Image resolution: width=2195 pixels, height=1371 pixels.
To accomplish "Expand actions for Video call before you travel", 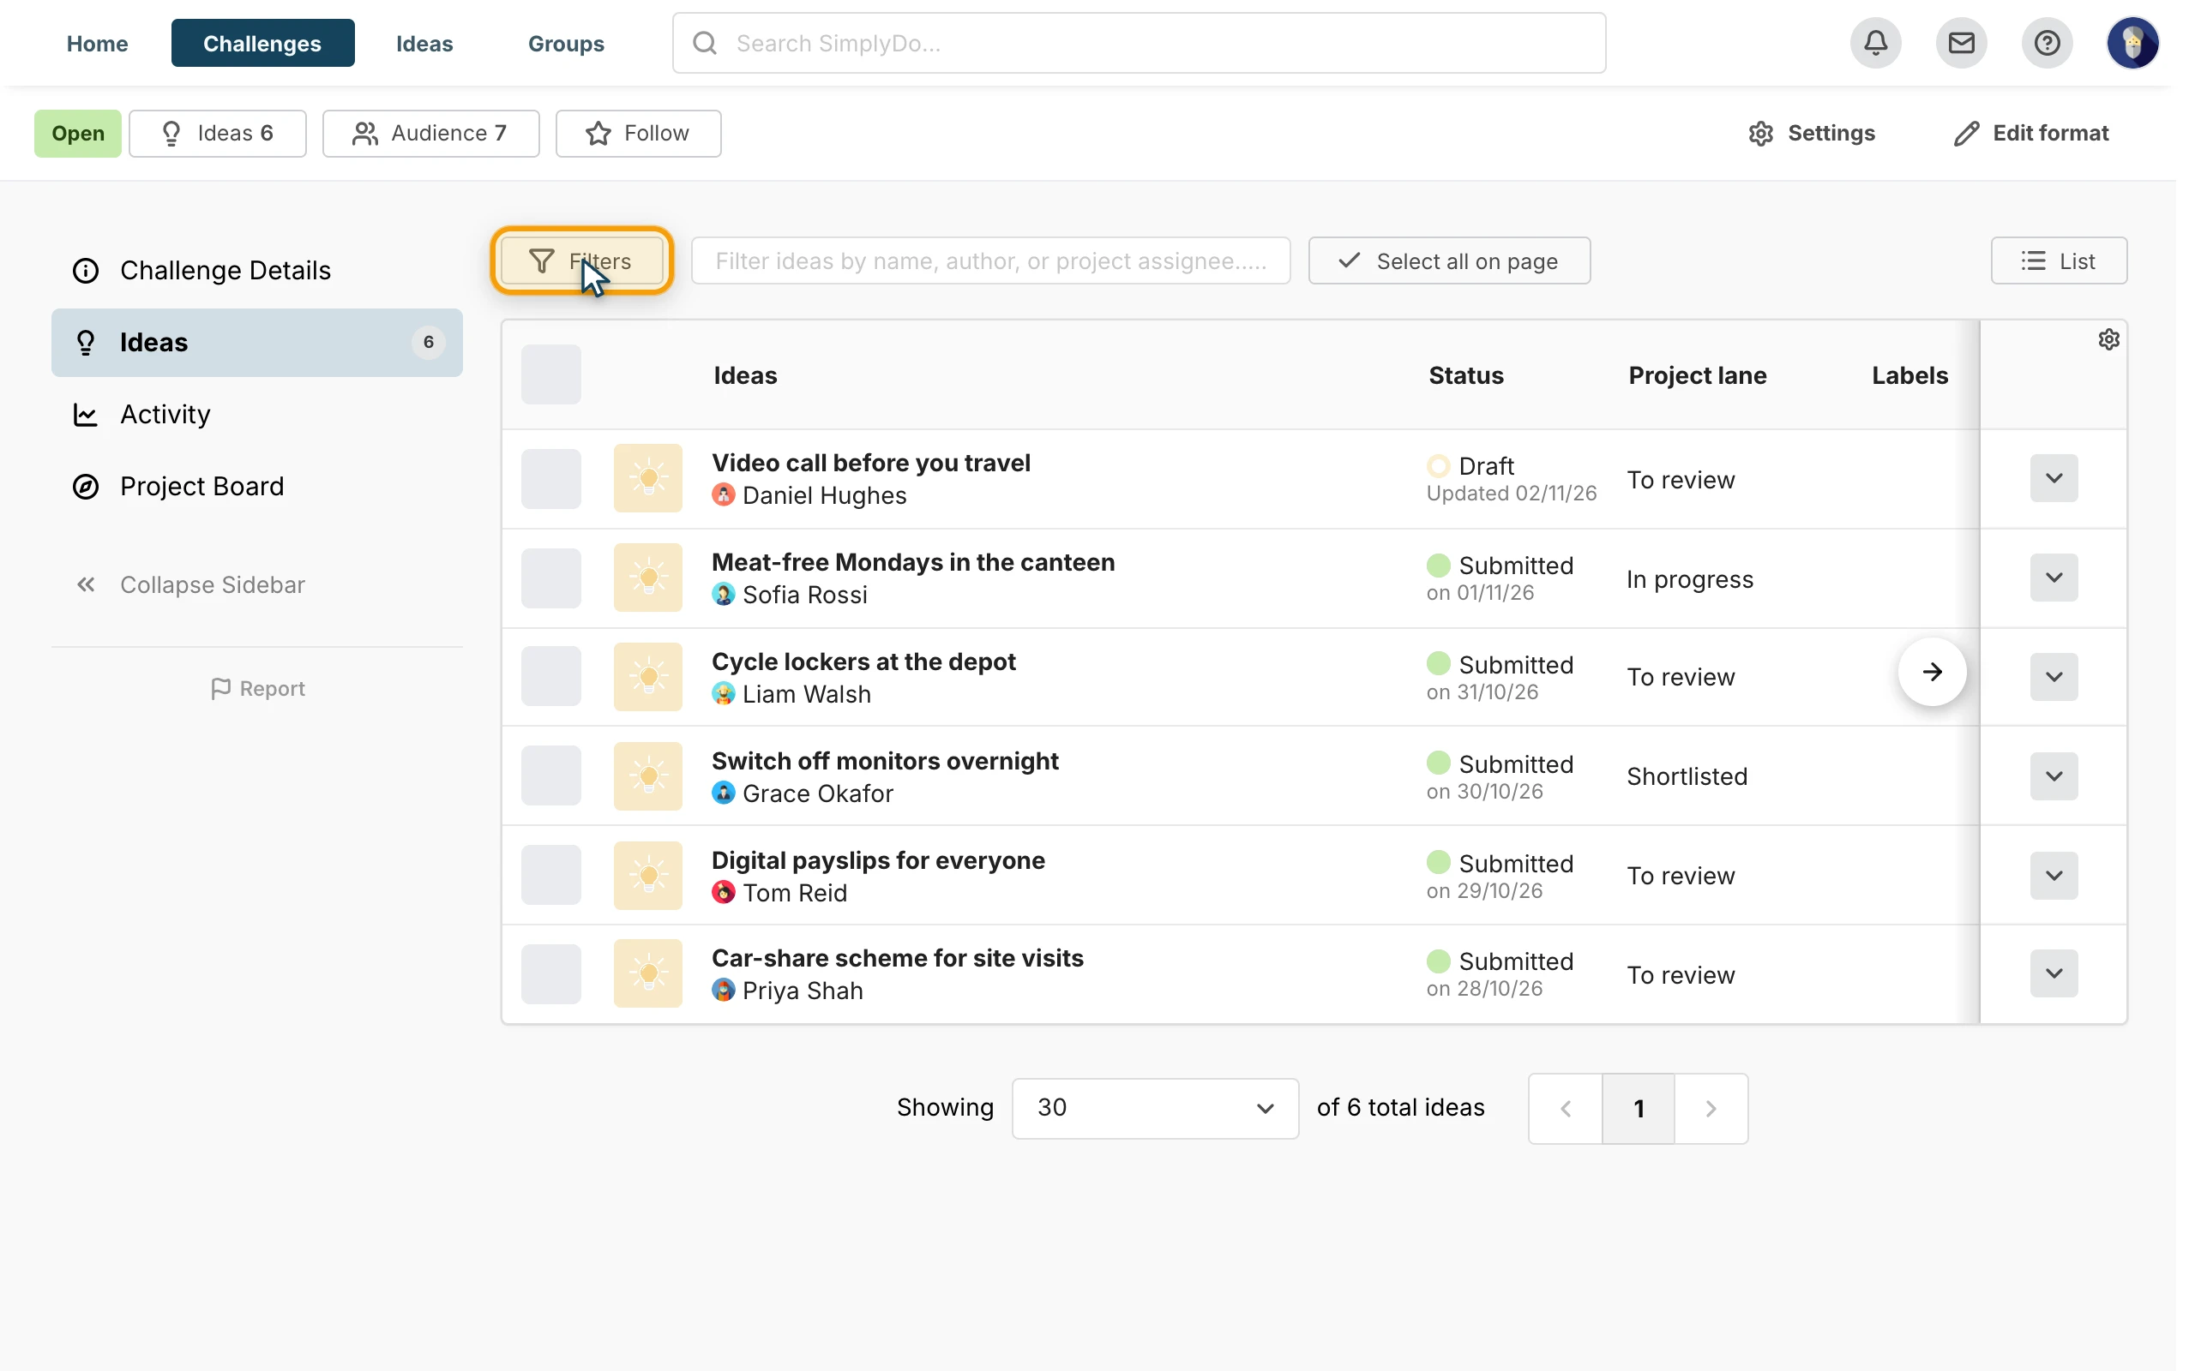I will tap(2054, 478).
